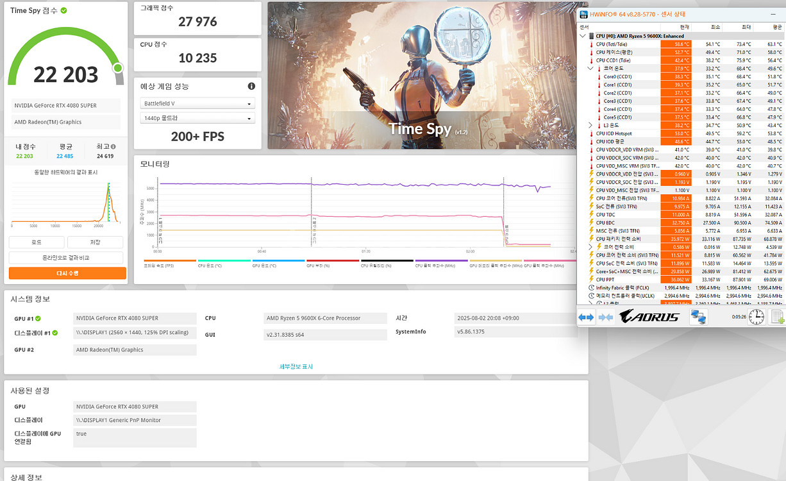Image resolution: width=786 pixels, height=481 pixels.
Task: Click the 저장 button
Action: [95, 242]
